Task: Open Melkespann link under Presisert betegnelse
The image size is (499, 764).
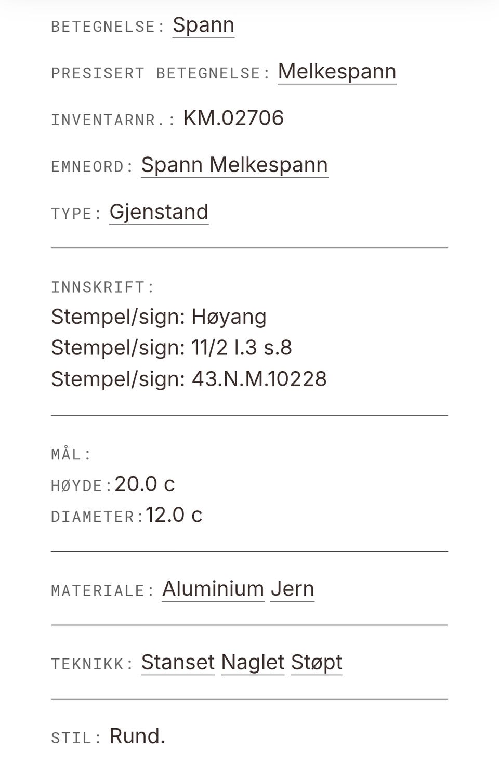Action: tap(337, 72)
